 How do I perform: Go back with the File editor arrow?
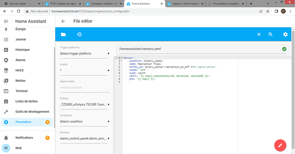(63, 21)
